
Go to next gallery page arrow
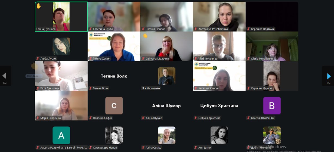(329, 76)
